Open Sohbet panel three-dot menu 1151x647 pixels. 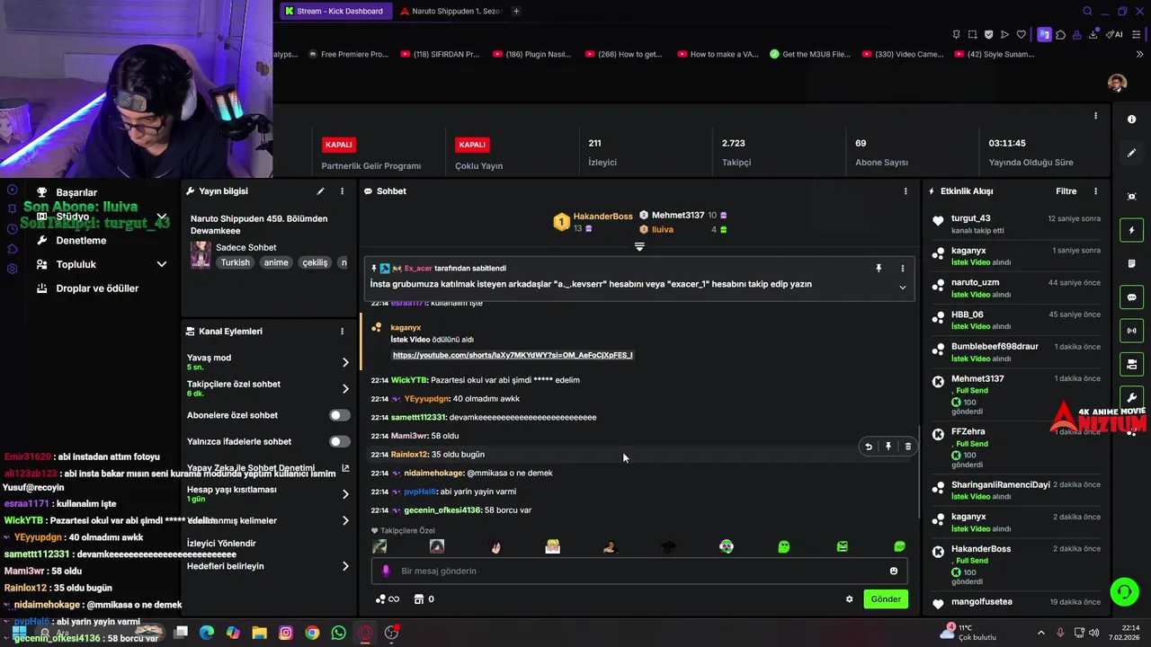click(x=905, y=191)
